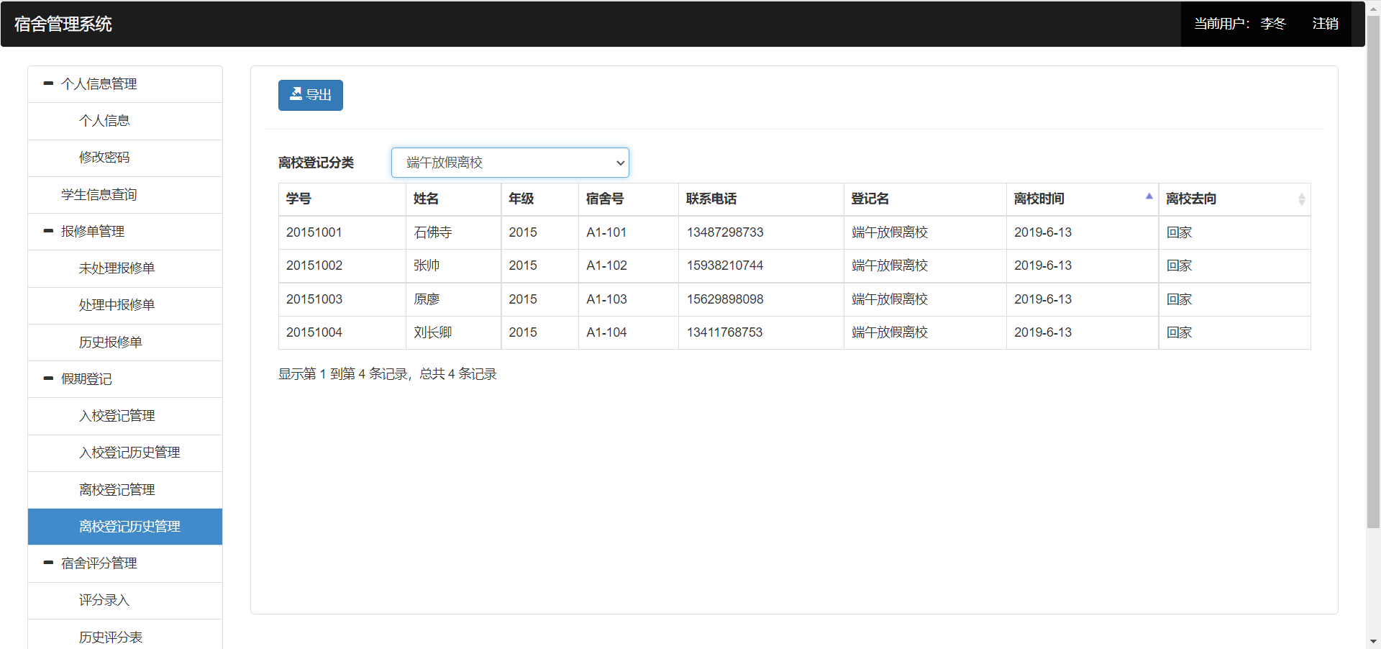Open 处理中报修单 page
The image size is (1381, 649).
[x=125, y=305]
